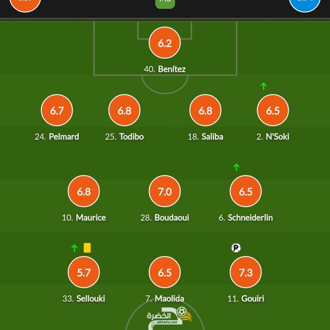
Task: Click Sellouki's 5.7 rating badge
Action: pos(84,272)
